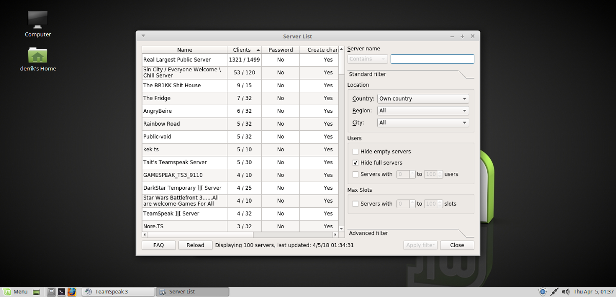Open the Server List window menu arrow
The width and height of the screenshot is (616, 297).
point(143,36)
